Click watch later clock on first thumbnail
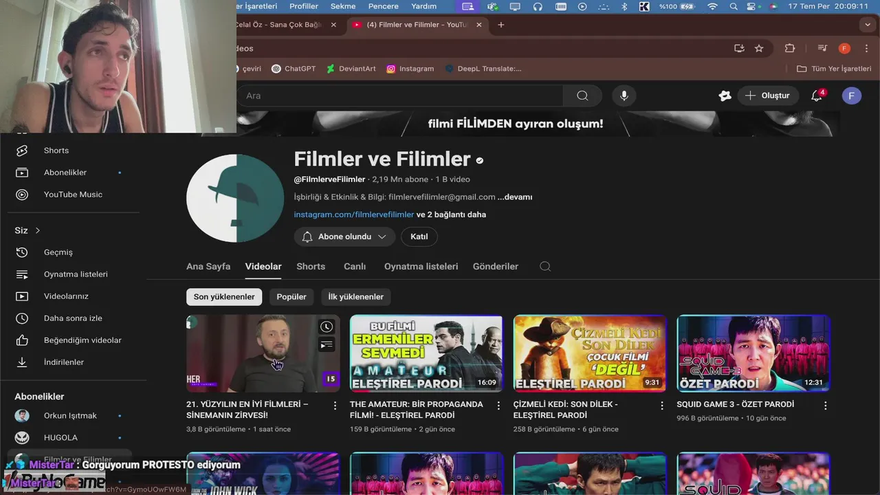880x495 pixels. pyautogui.click(x=327, y=327)
